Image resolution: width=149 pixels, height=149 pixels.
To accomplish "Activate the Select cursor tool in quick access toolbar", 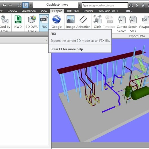I will pos(26,5).
